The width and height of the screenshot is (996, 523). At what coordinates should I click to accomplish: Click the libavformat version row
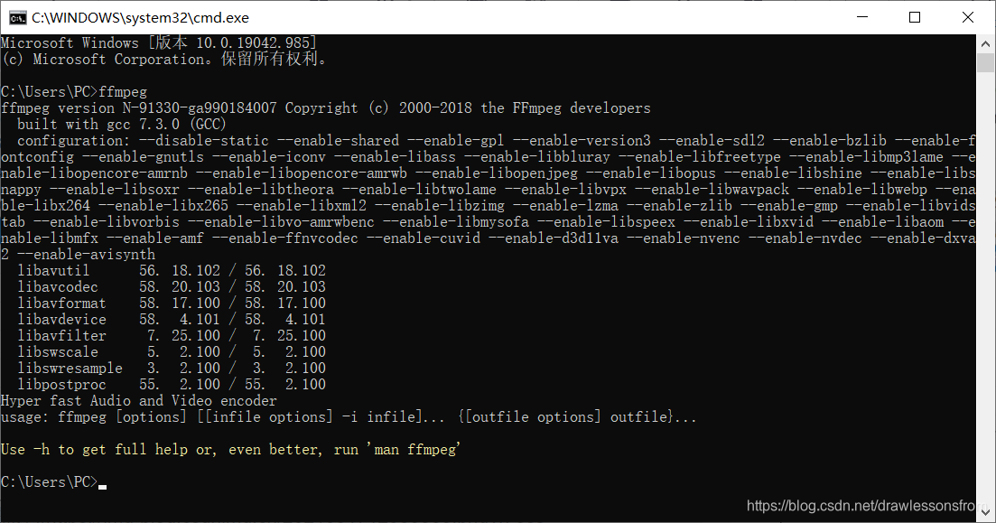tap(172, 304)
